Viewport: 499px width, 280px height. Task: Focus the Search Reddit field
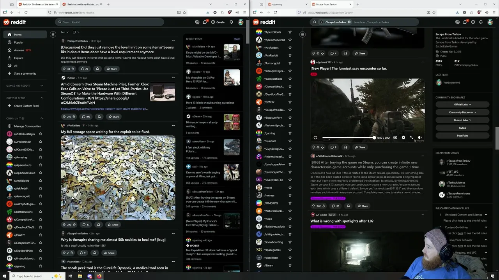[110, 22]
